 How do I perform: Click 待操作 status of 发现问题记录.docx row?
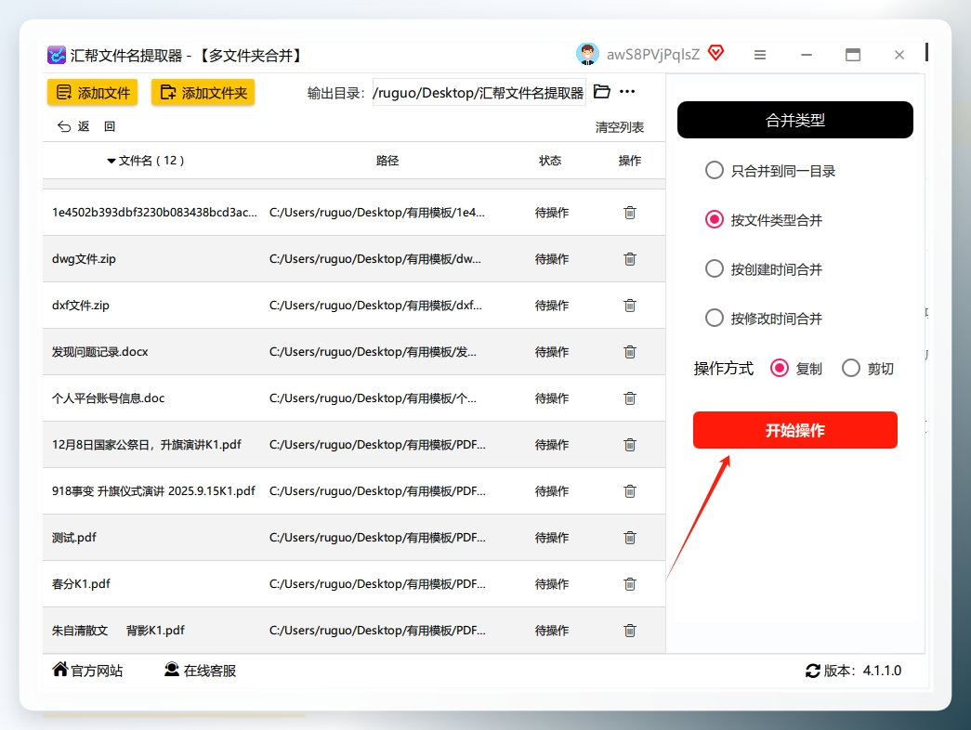pos(552,352)
